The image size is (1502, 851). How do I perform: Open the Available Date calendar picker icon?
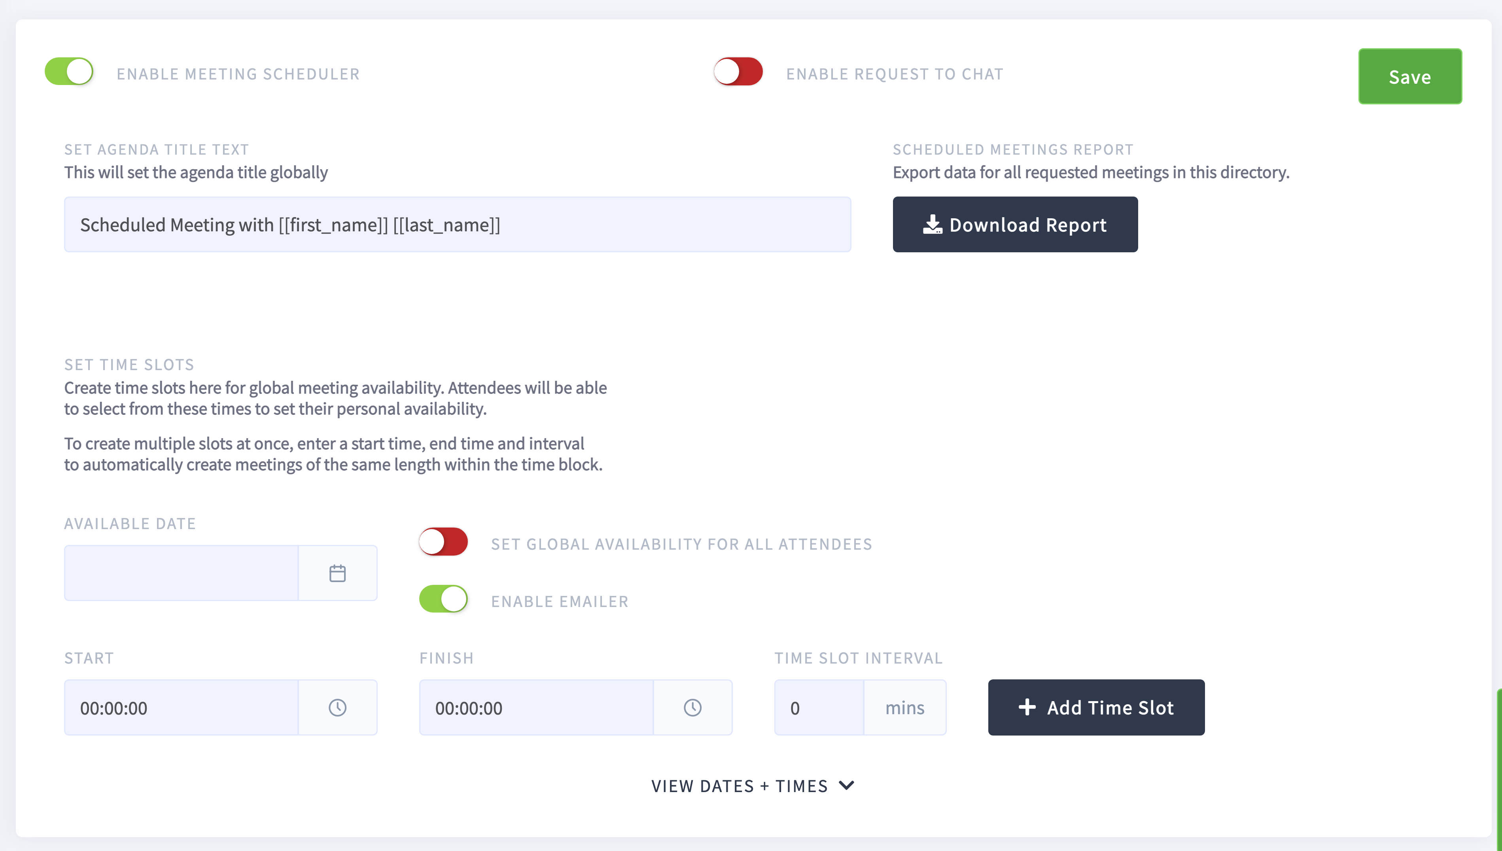tap(337, 573)
